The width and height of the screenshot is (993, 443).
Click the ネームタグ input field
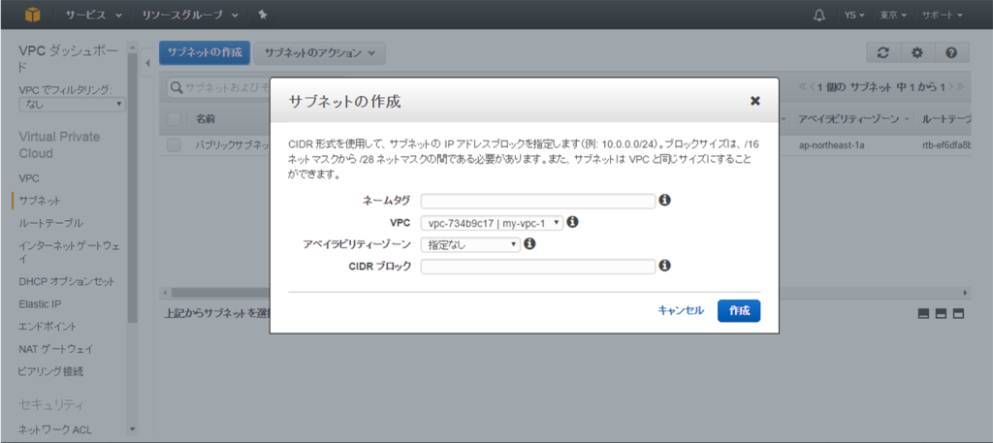537,202
